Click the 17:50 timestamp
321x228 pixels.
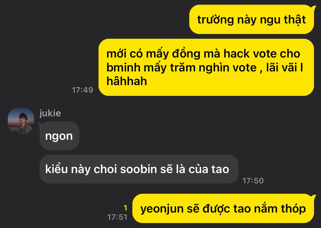click(x=253, y=181)
